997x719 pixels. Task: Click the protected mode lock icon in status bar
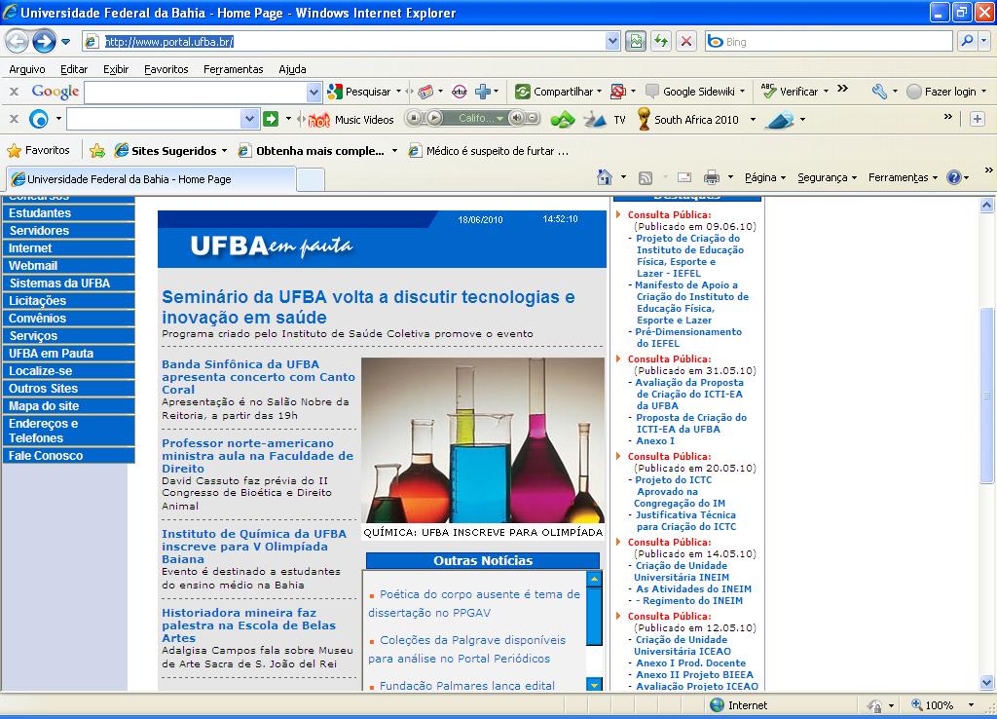point(875,705)
